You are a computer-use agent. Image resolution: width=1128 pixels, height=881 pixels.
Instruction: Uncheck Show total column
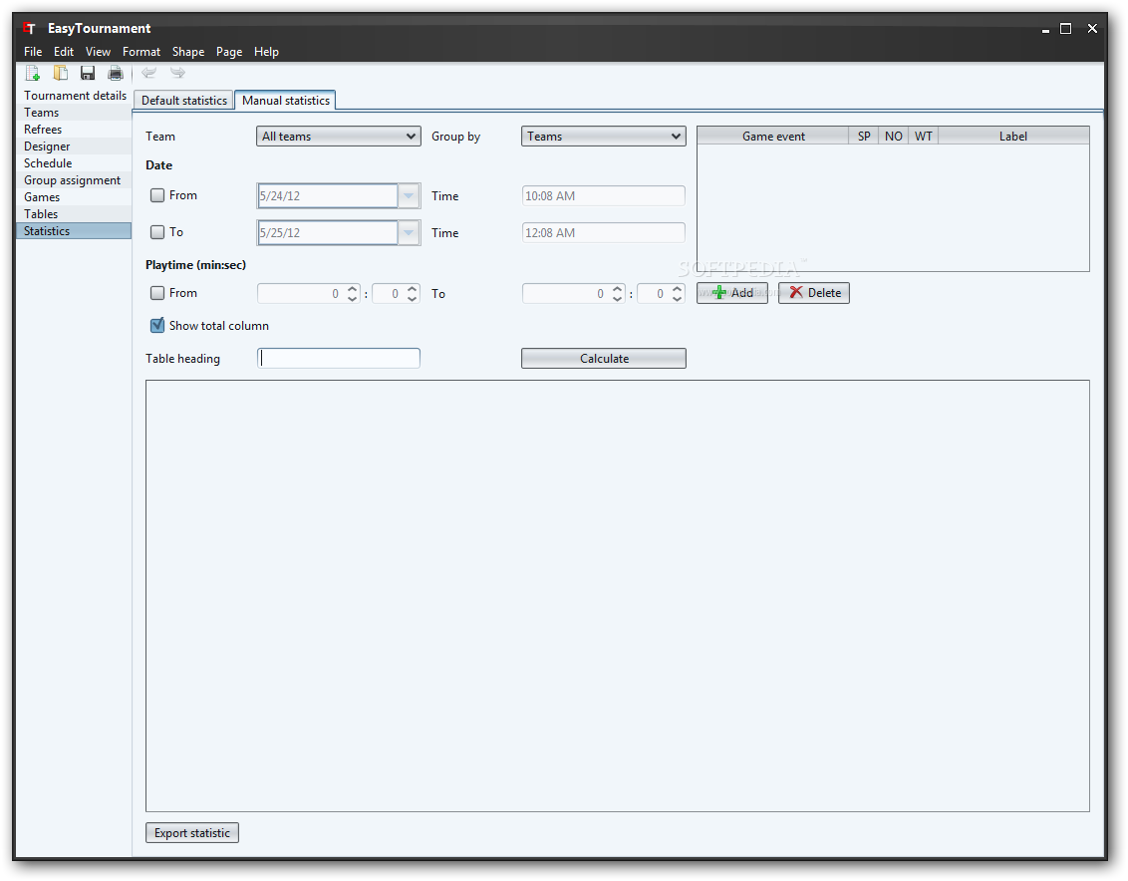157,325
